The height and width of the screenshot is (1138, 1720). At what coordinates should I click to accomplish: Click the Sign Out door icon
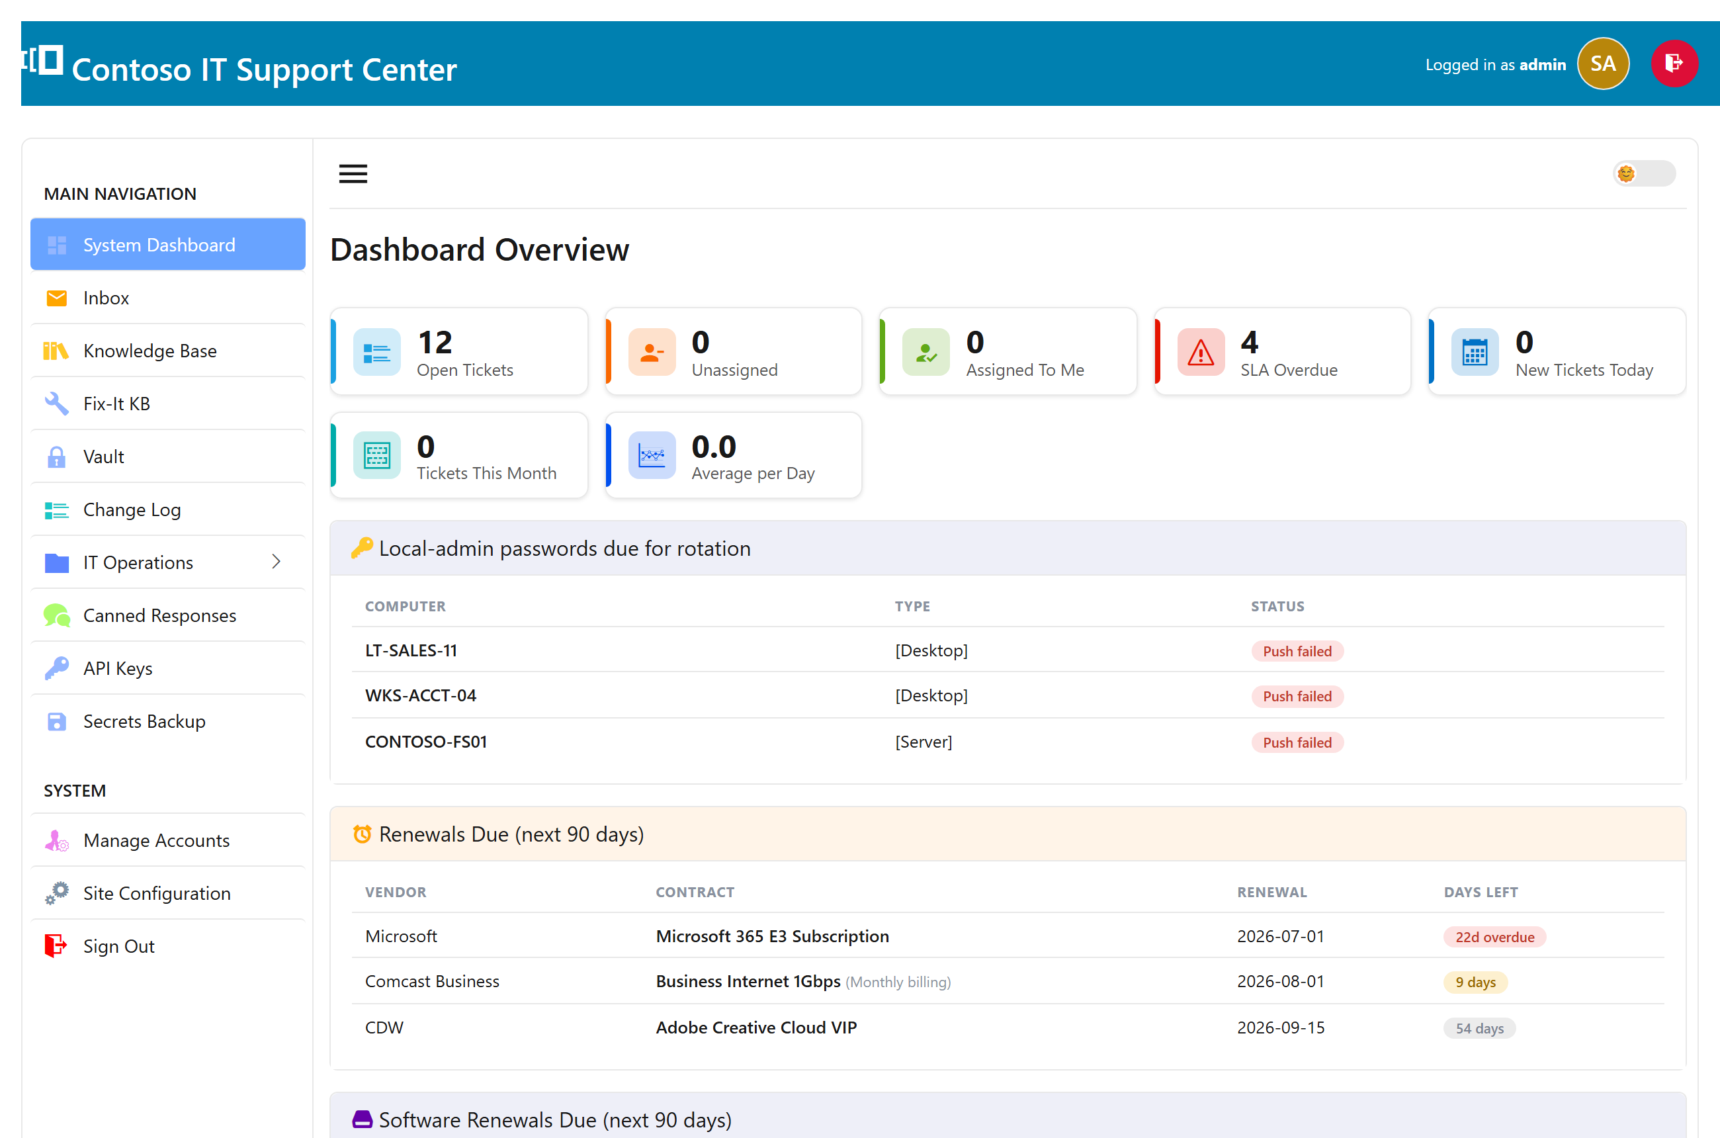click(x=56, y=946)
